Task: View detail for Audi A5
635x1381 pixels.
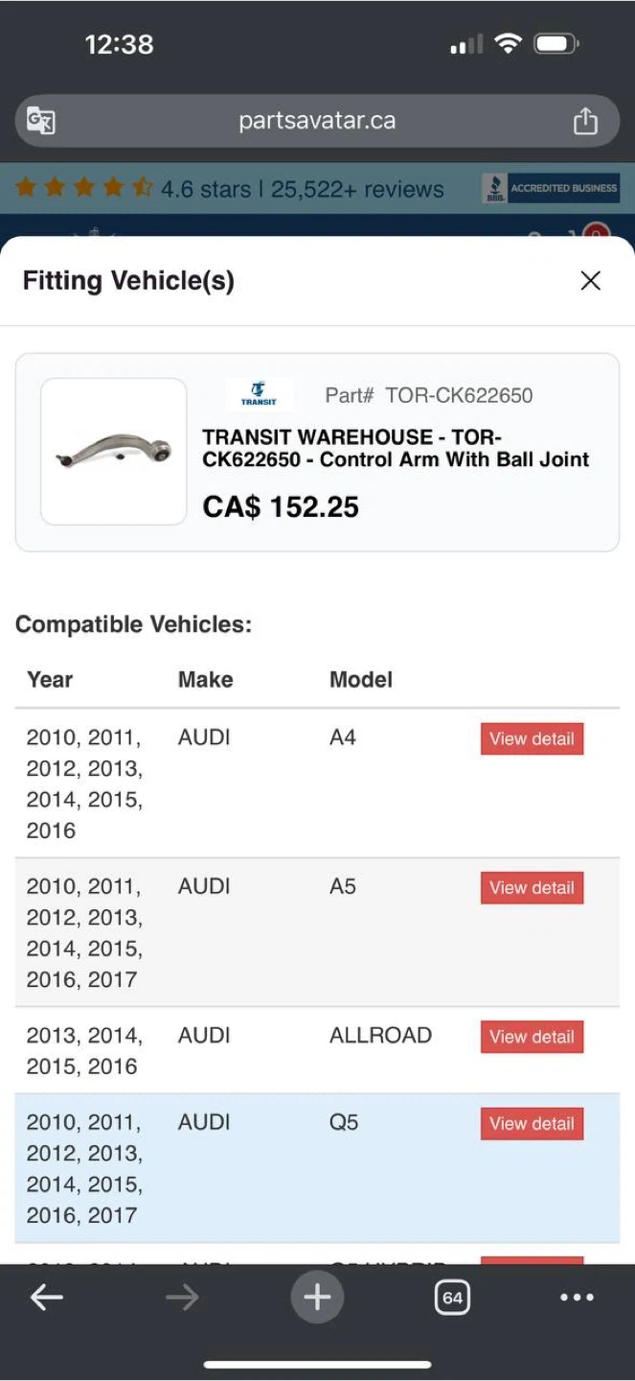Action: coord(532,887)
